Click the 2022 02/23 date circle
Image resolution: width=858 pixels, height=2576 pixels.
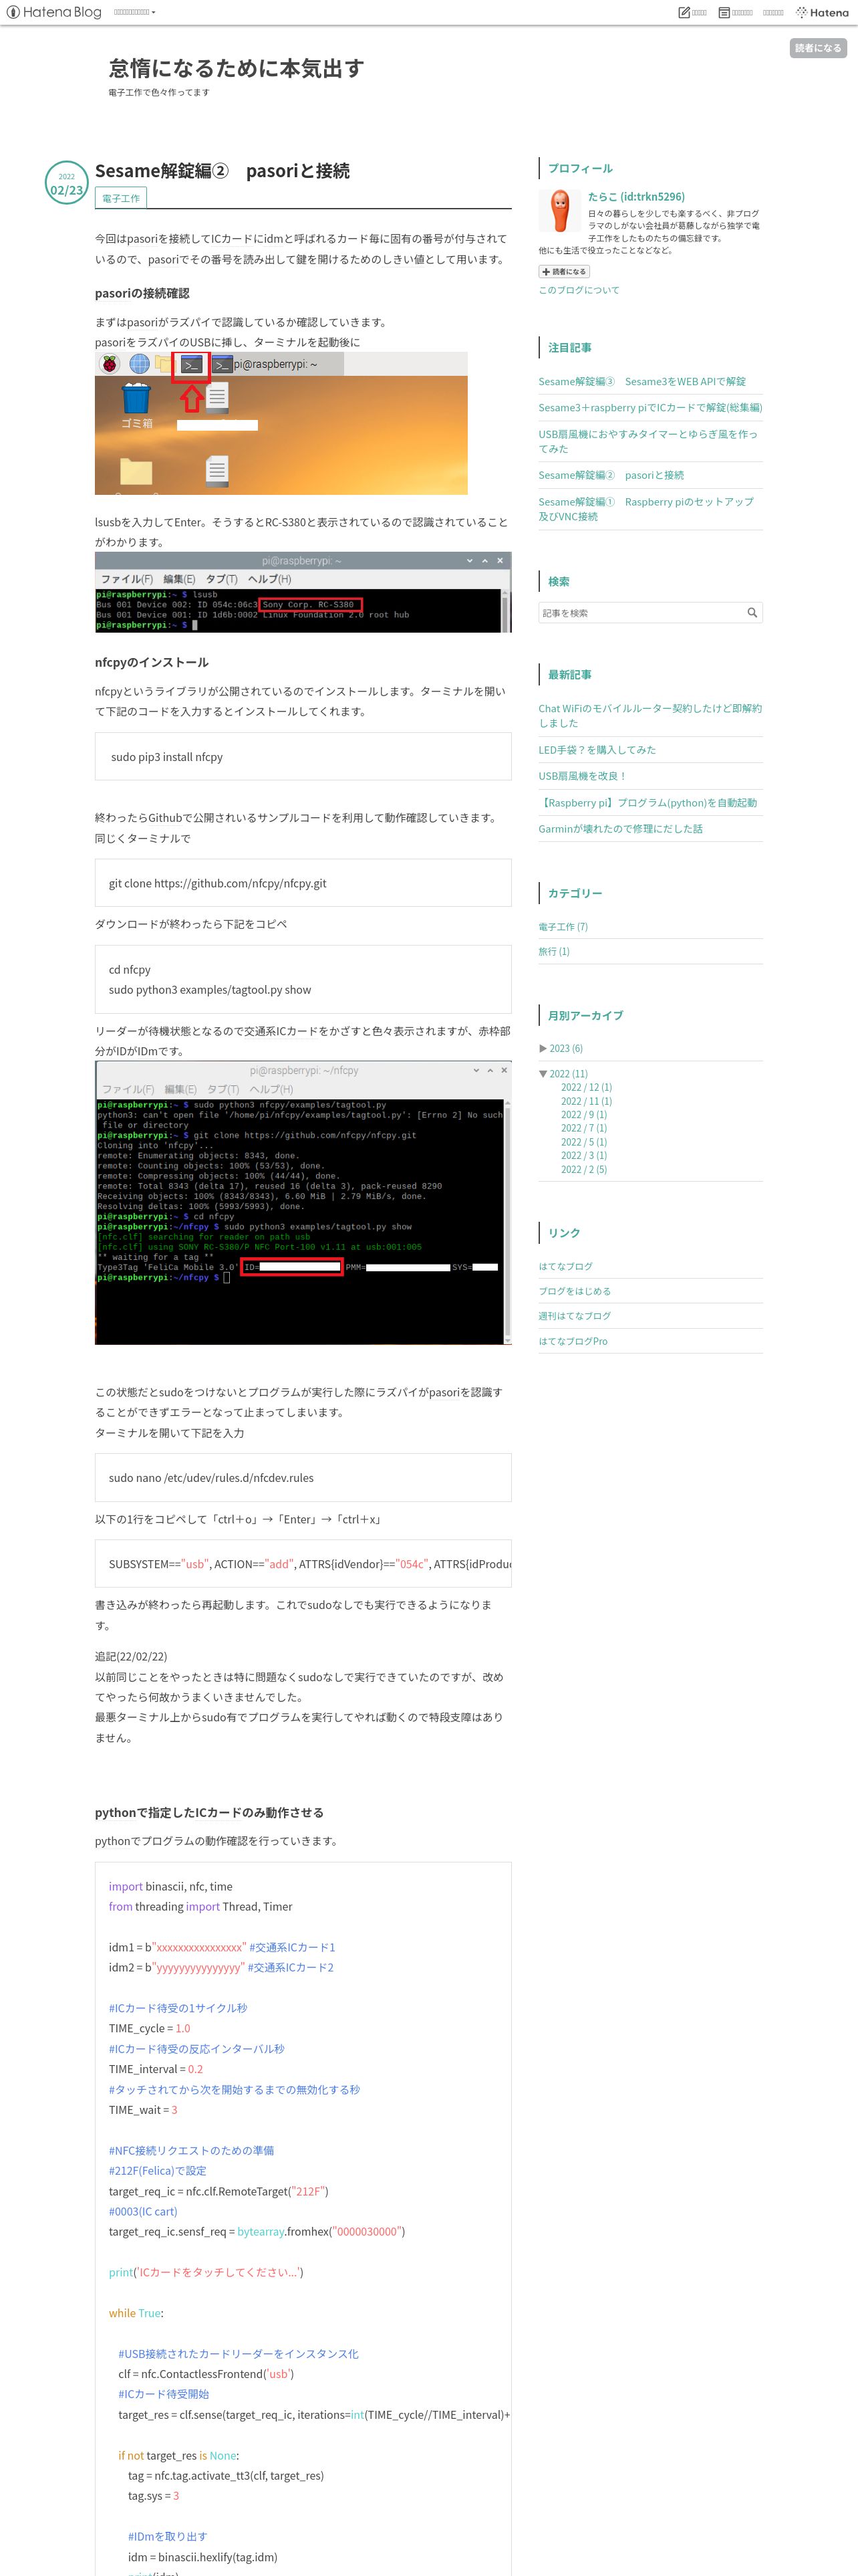67,183
